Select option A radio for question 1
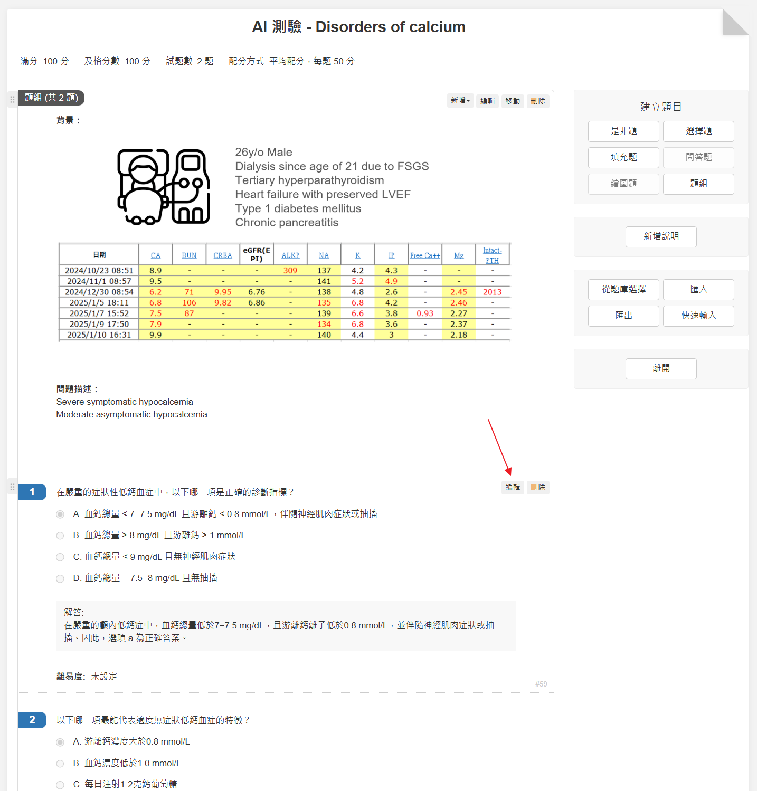This screenshot has width=757, height=791. (x=60, y=514)
